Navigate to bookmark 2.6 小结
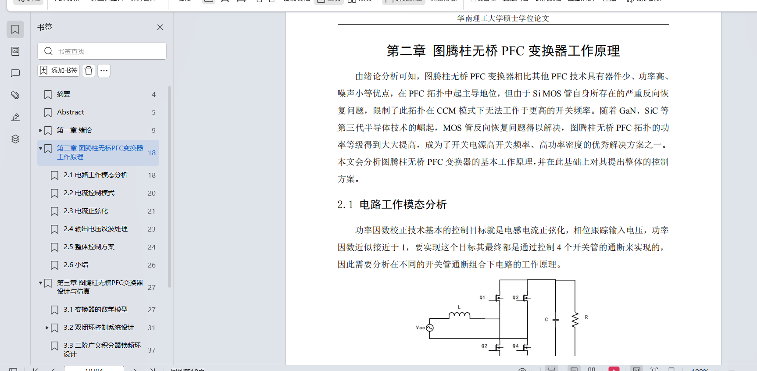The width and height of the screenshot is (757, 371). [76, 265]
